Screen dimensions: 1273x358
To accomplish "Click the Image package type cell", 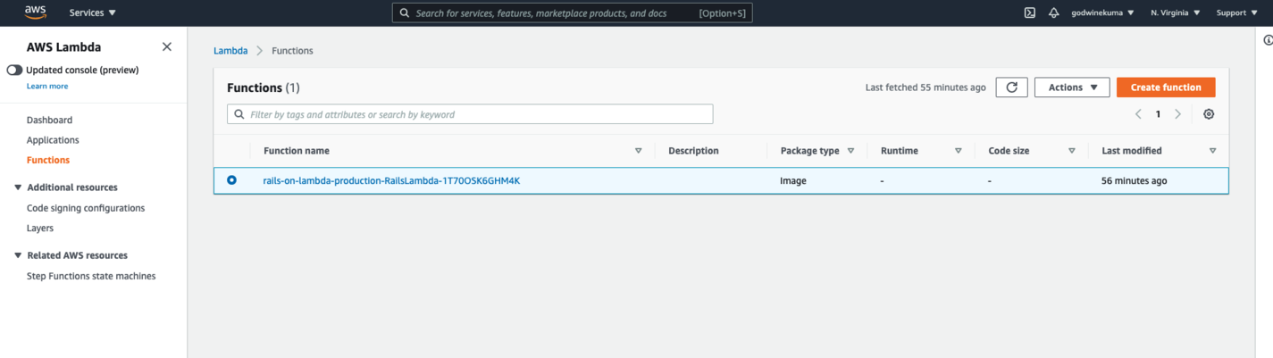I will coord(793,180).
